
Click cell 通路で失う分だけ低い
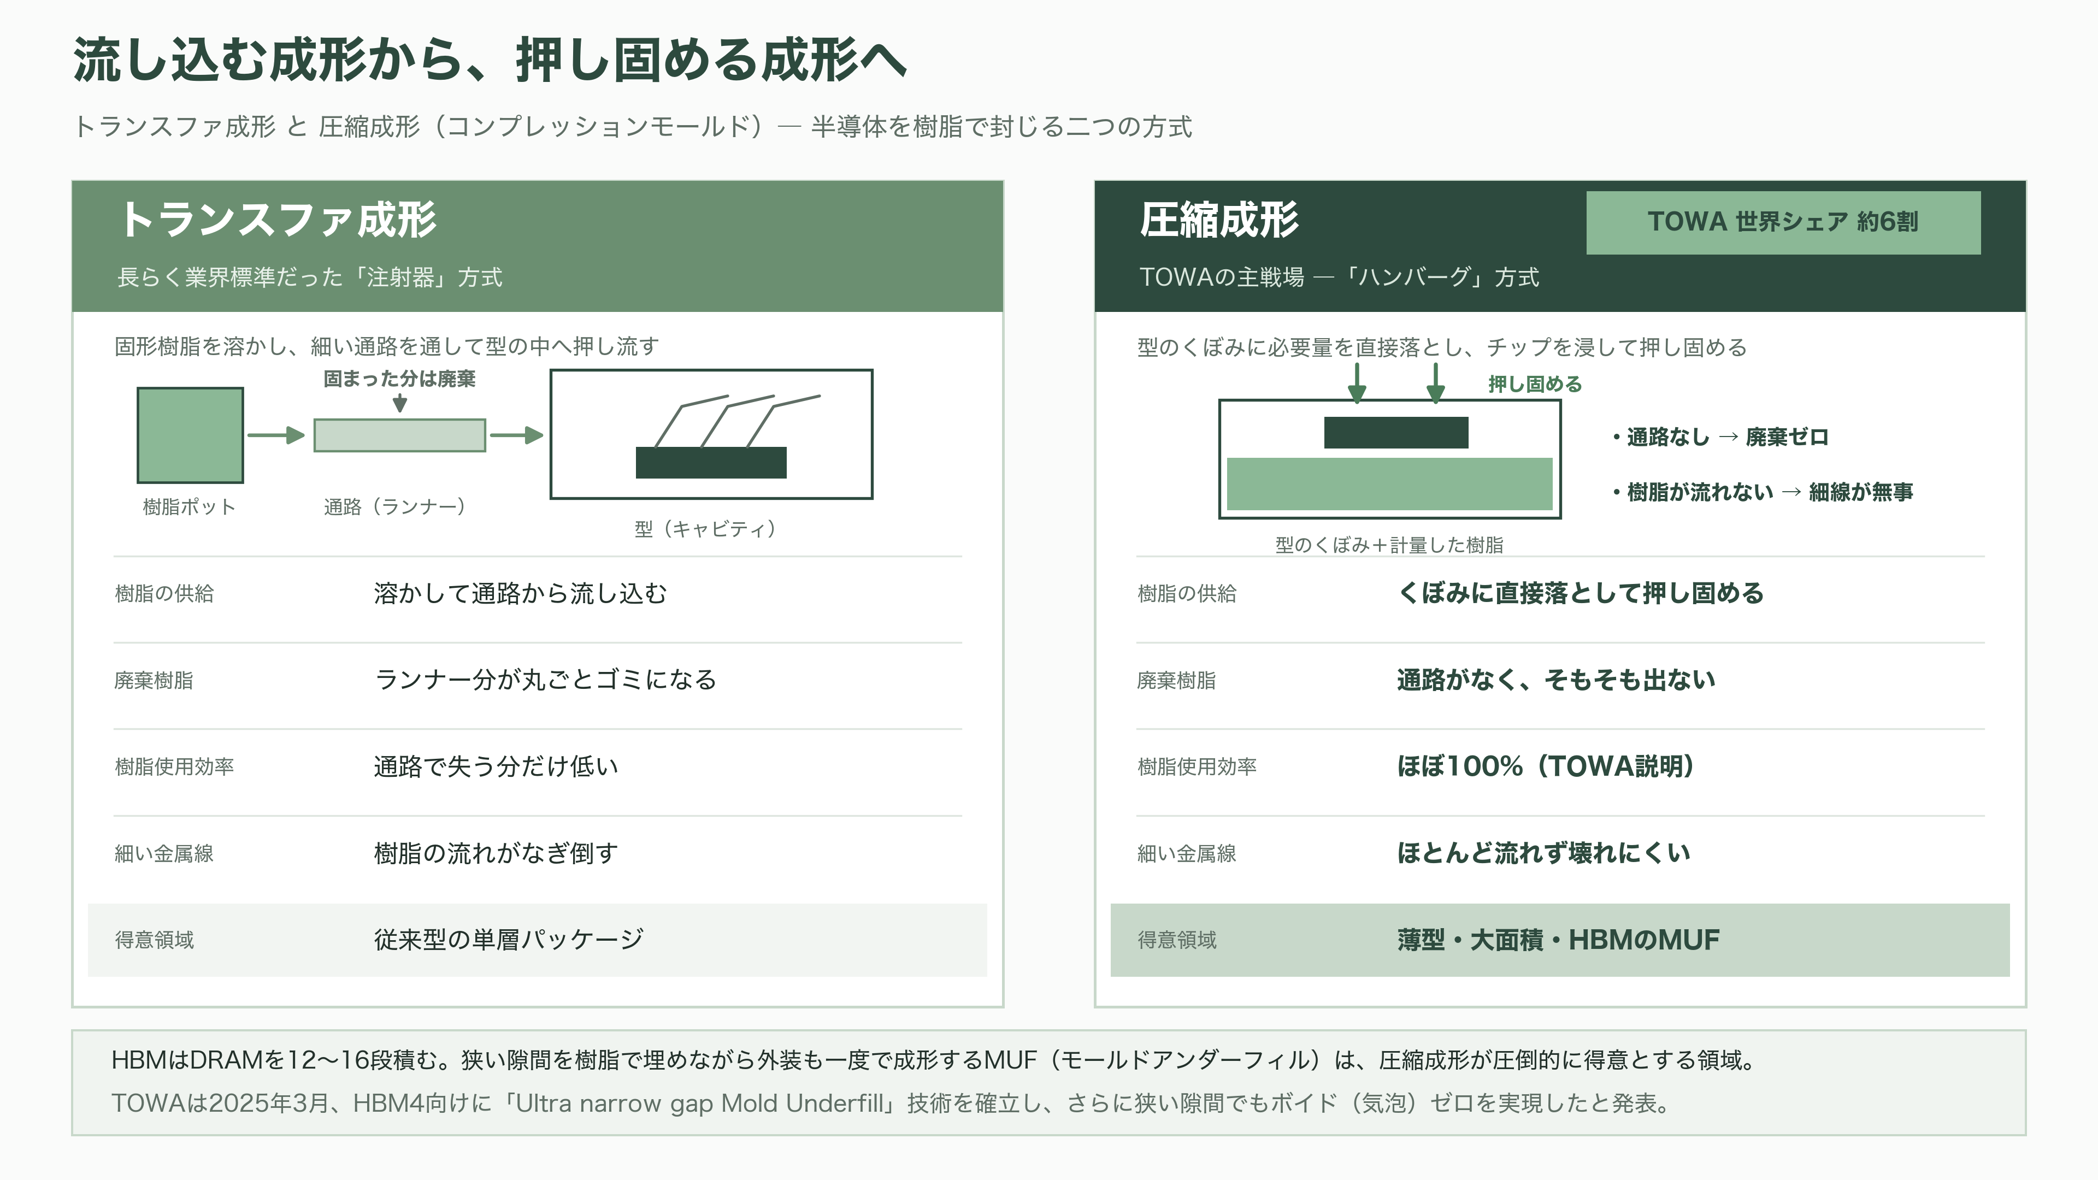tap(496, 766)
